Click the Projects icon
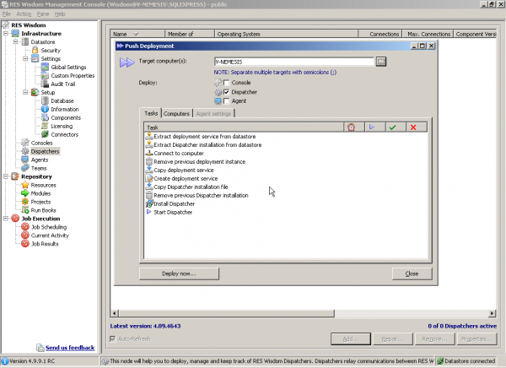Image resolution: width=506 pixels, height=368 pixels. tap(25, 202)
